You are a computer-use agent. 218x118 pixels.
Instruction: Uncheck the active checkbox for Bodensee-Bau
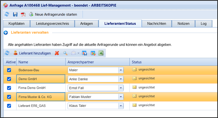(9, 70)
